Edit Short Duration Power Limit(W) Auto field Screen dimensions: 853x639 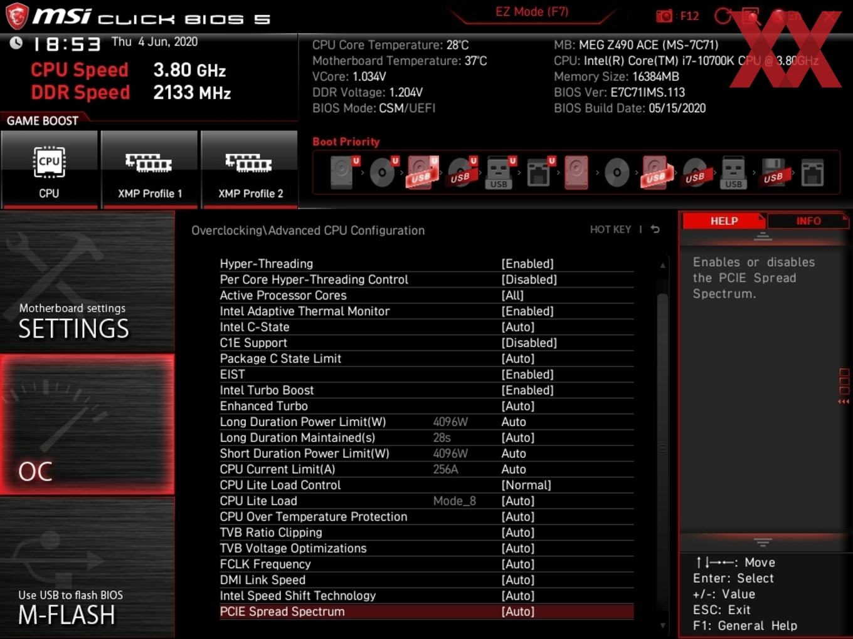[514, 454]
